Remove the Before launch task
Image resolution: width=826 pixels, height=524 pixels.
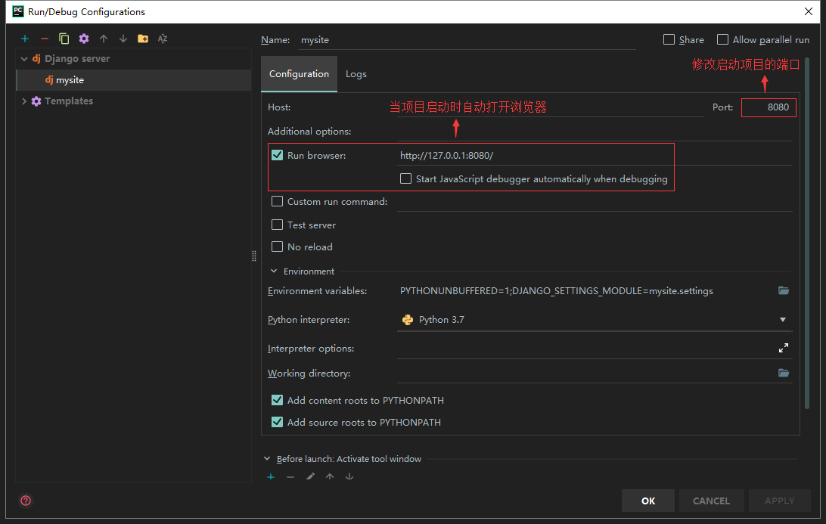coord(290,476)
